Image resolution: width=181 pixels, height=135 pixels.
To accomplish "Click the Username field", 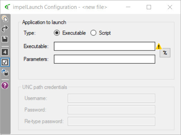I will point(111,98).
